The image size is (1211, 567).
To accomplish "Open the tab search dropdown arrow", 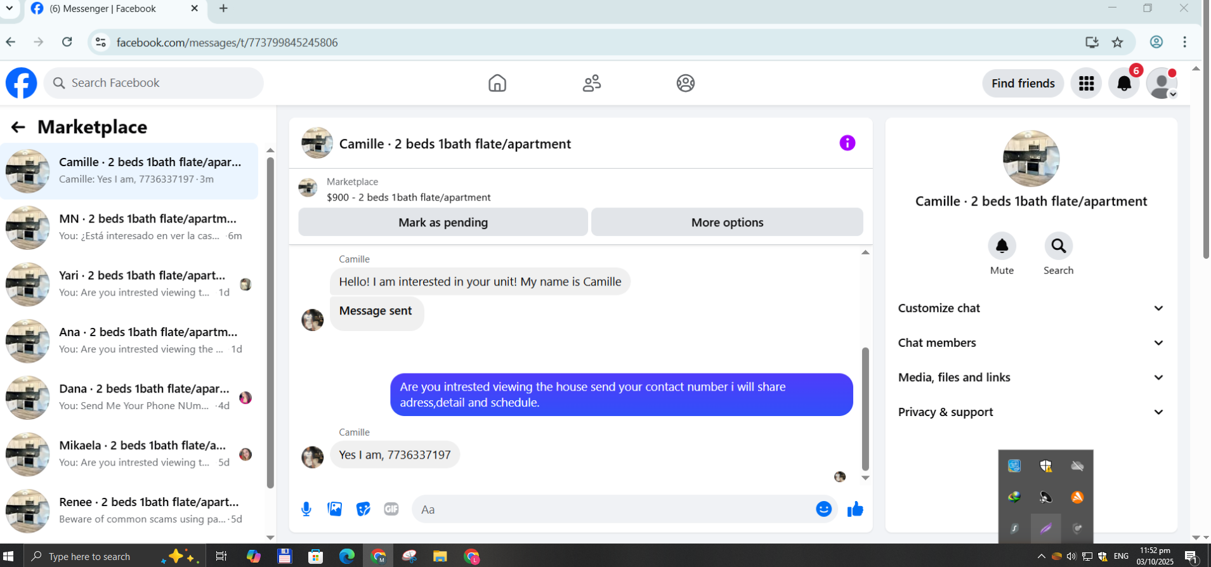I will [x=10, y=9].
